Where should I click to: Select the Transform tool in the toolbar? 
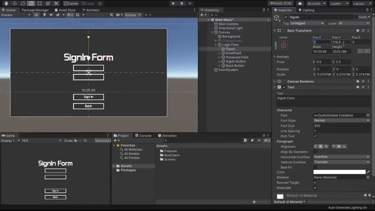[48, 4]
